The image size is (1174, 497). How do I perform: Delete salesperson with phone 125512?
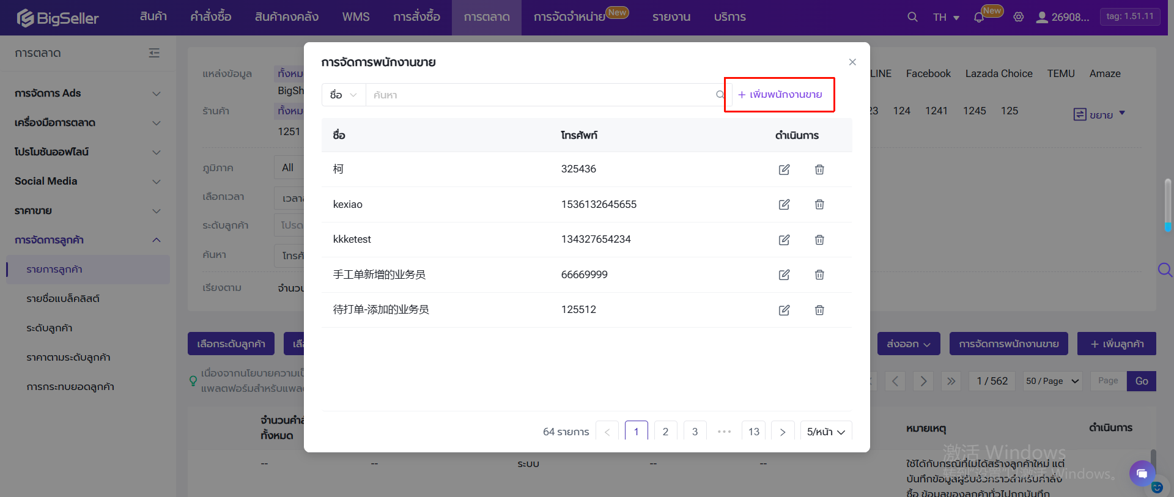[819, 310]
